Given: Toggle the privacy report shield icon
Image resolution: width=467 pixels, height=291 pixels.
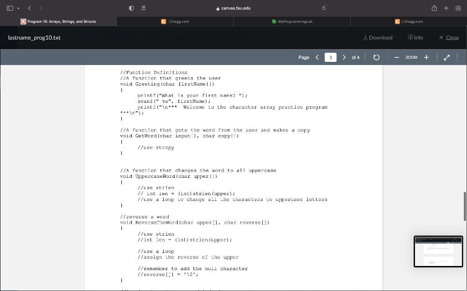Looking at the screenshot, I should coord(131,8).
